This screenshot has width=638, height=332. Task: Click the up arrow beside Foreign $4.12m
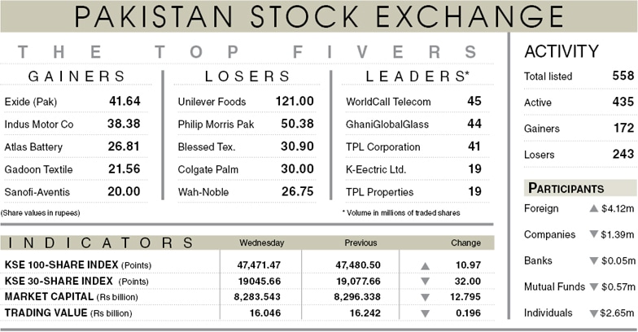(x=594, y=208)
